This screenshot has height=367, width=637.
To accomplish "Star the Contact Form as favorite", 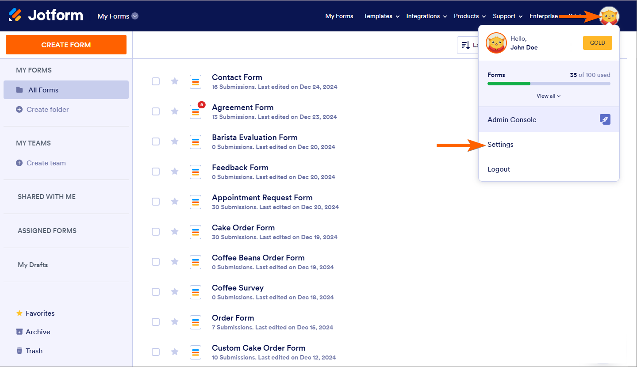I will coord(175,81).
